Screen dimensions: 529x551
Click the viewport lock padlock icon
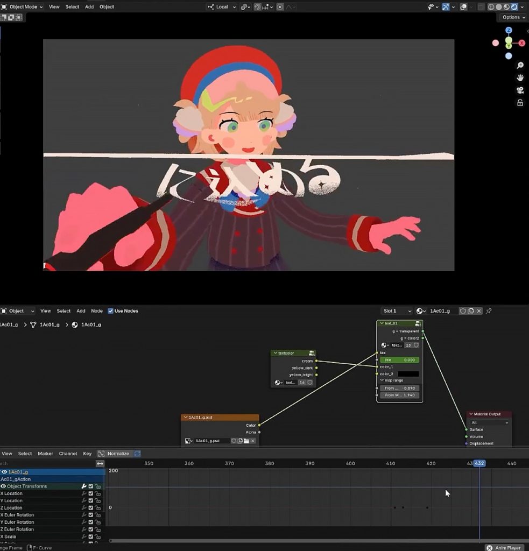[520, 102]
